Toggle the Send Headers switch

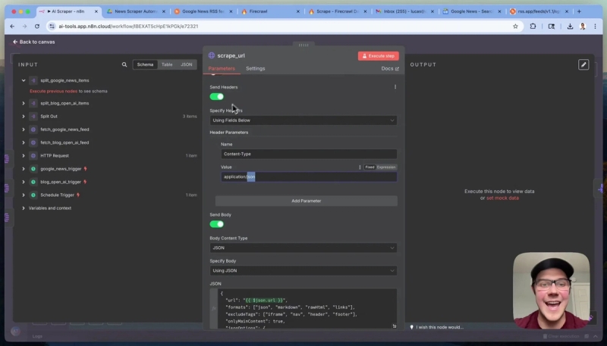tap(217, 97)
